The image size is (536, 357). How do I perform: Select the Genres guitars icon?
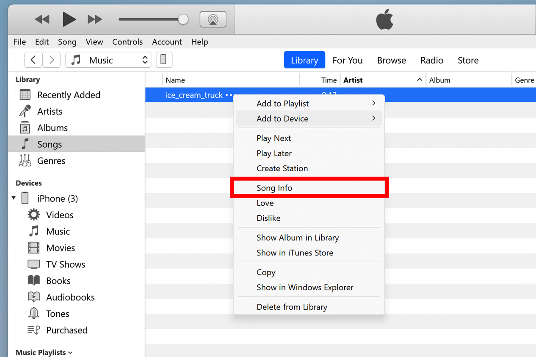(25, 161)
